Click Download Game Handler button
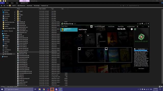Viewport: 163px width, 91px height. click(x=100, y=27)
